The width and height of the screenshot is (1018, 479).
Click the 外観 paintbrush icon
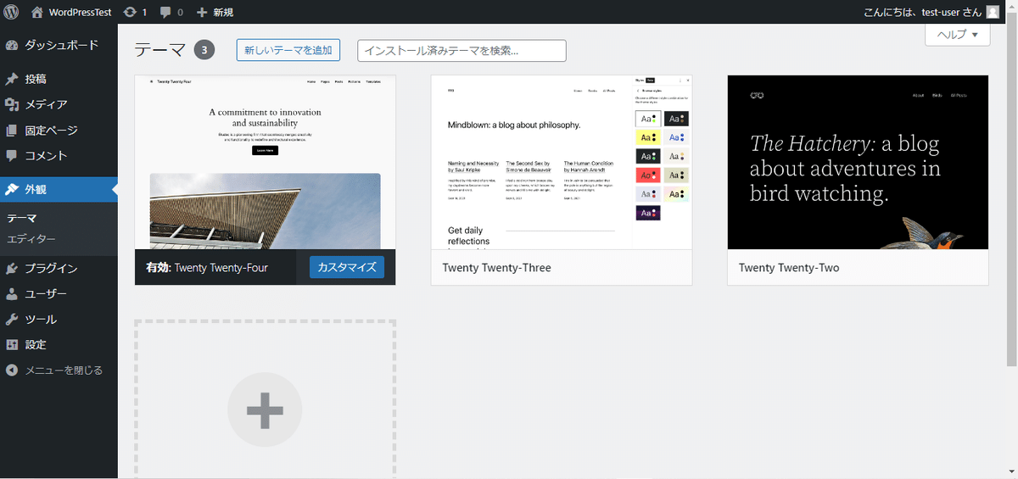[12, 189]
